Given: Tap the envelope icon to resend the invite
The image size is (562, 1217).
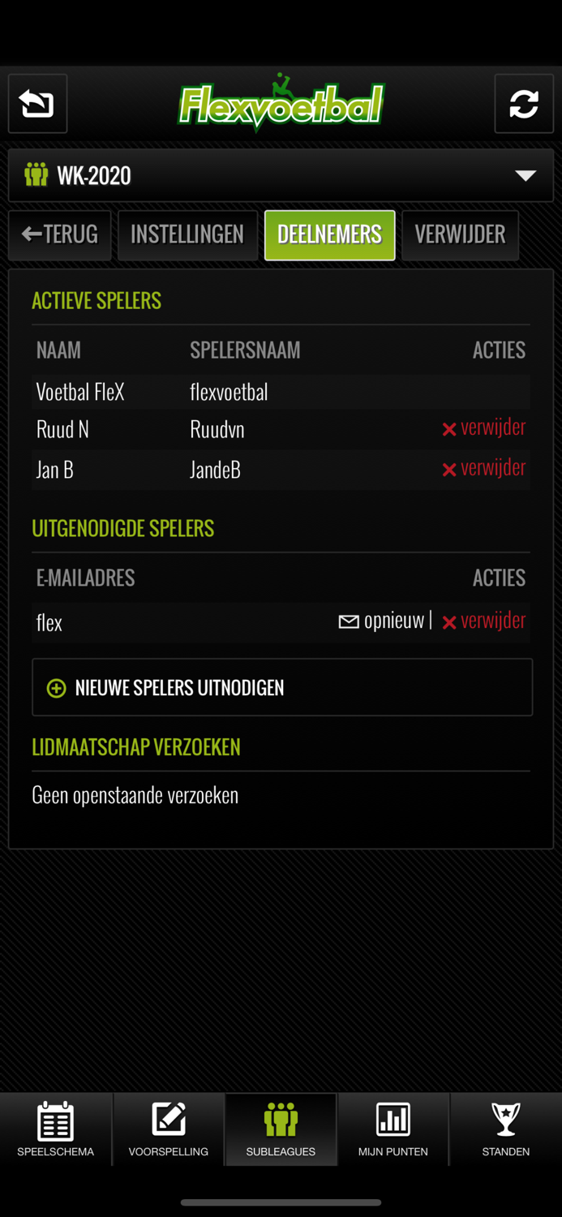Looking at the screenshot, I should tap(347, 621).
